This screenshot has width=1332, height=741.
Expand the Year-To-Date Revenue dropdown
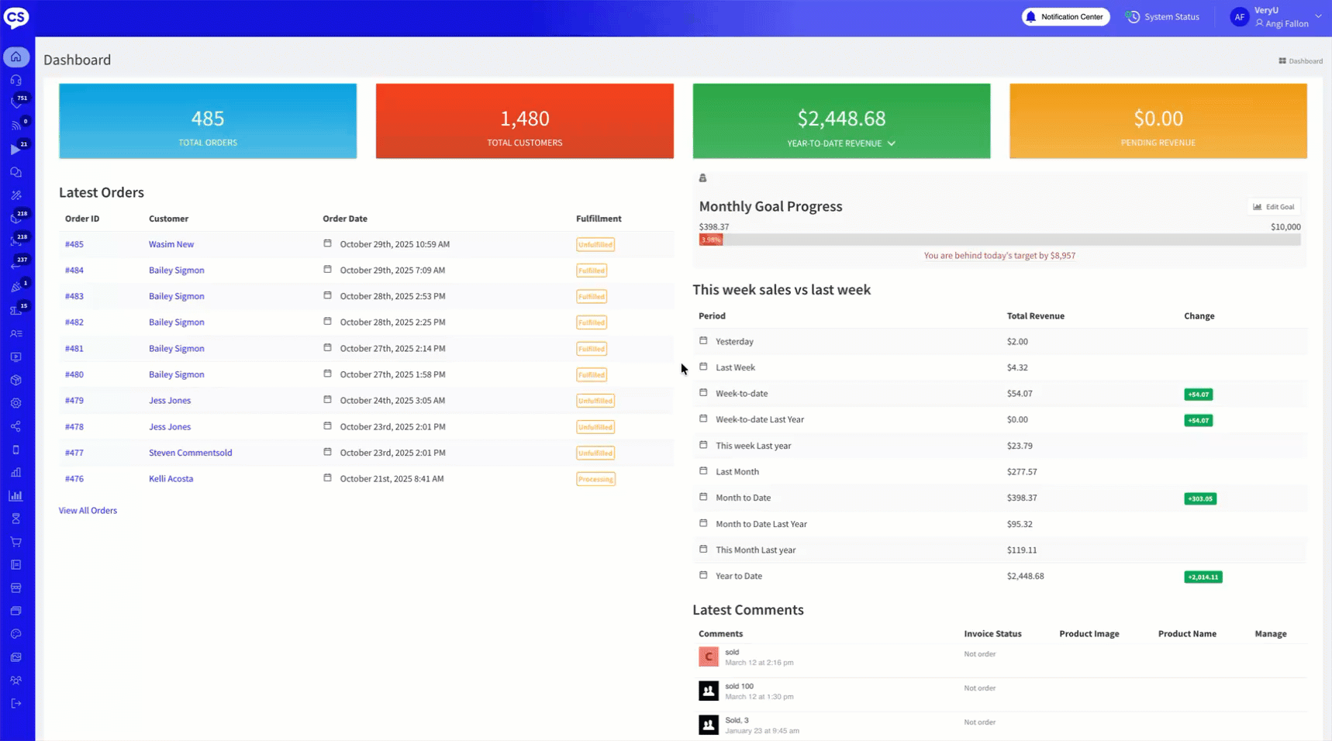click(891, 143)
